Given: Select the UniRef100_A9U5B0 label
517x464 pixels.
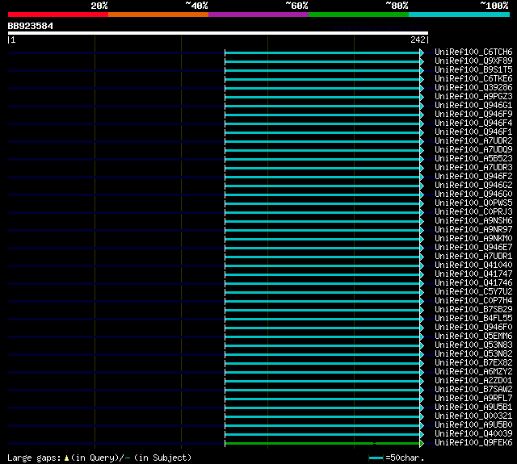Looking at the screenshot, I should pos(473,425).
